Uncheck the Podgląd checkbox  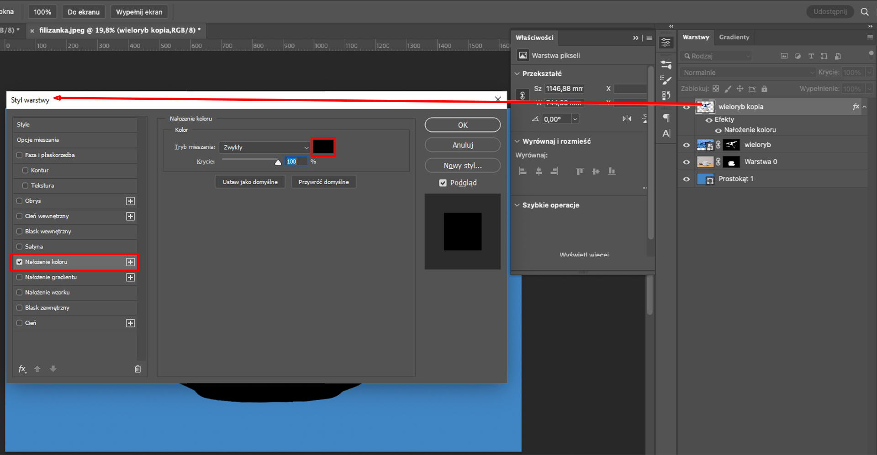point(443,183)
